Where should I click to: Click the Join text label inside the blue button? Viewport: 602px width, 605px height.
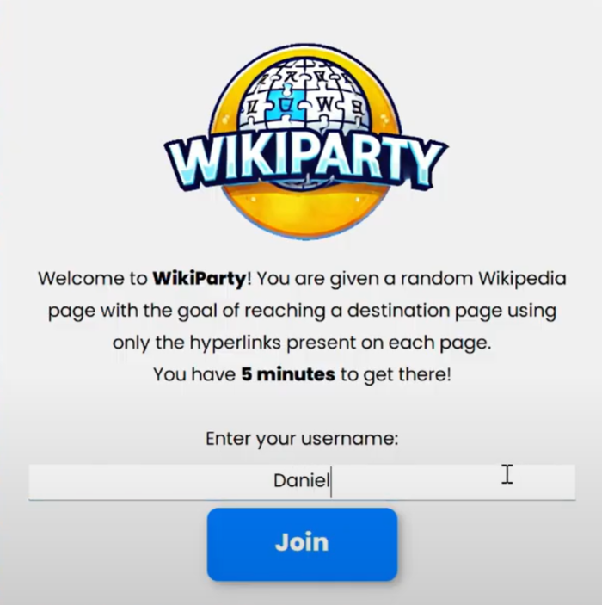click(302, 542)
